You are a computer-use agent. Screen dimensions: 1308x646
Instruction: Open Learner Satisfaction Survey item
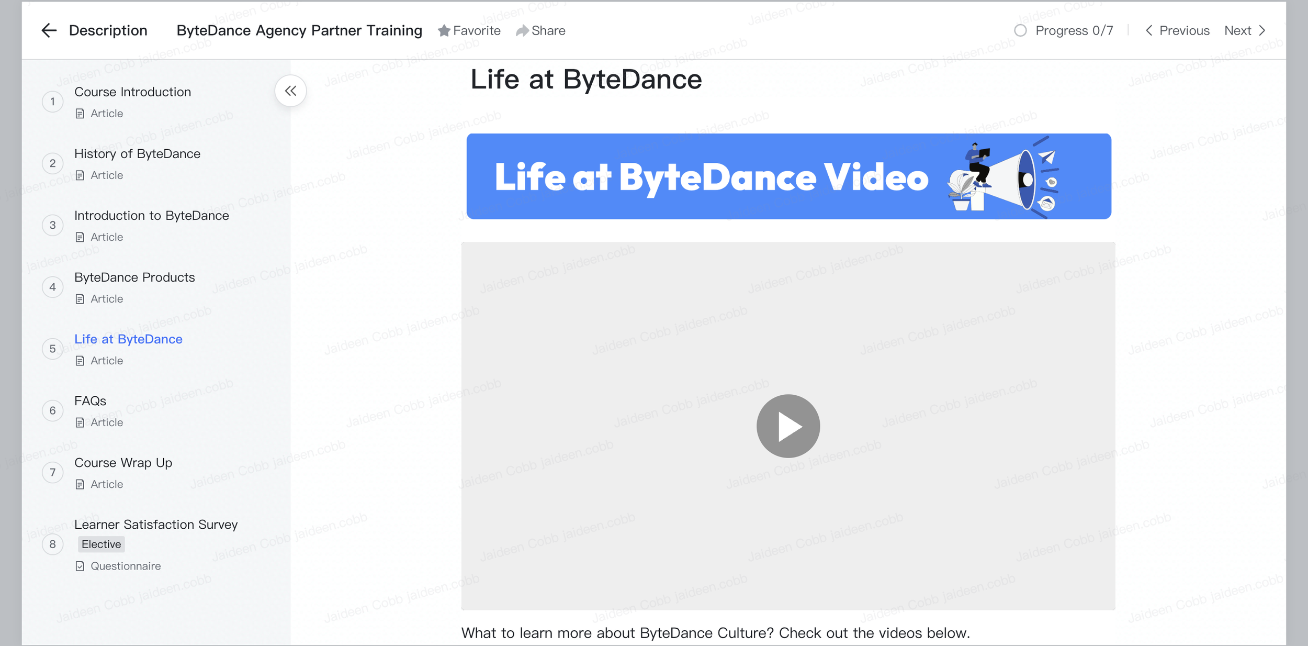[x=155, y=525]
